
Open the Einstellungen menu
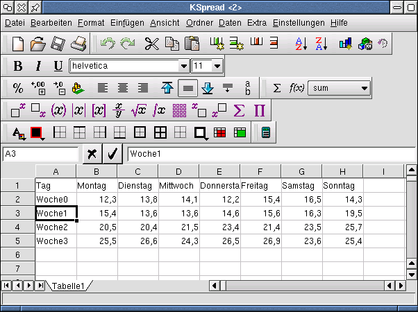click(299, 23)
